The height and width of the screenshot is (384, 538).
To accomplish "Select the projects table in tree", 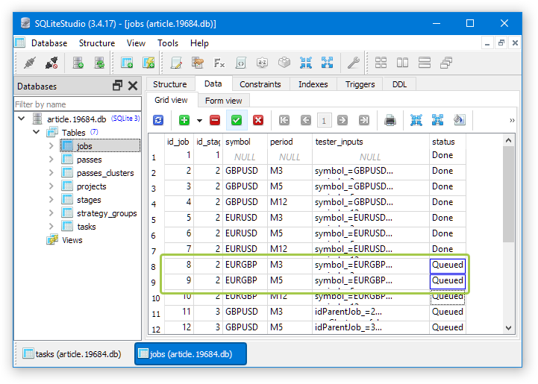I will [91, 186].
